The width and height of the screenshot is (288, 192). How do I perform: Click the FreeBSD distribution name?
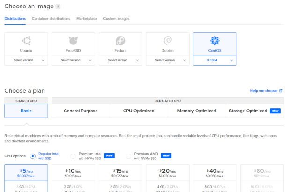click(x=73, y=51)
